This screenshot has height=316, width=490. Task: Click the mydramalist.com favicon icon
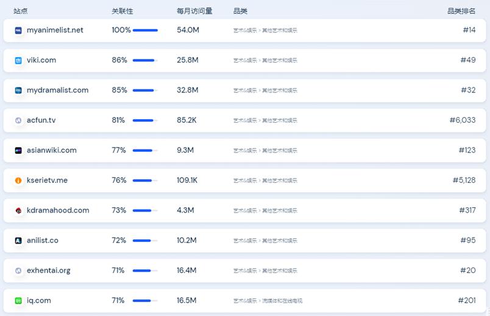pyautogui.click(x=18, y=91)
